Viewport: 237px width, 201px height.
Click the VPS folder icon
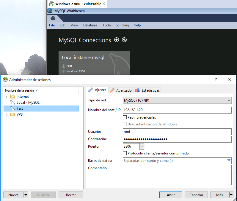(12, 114)
